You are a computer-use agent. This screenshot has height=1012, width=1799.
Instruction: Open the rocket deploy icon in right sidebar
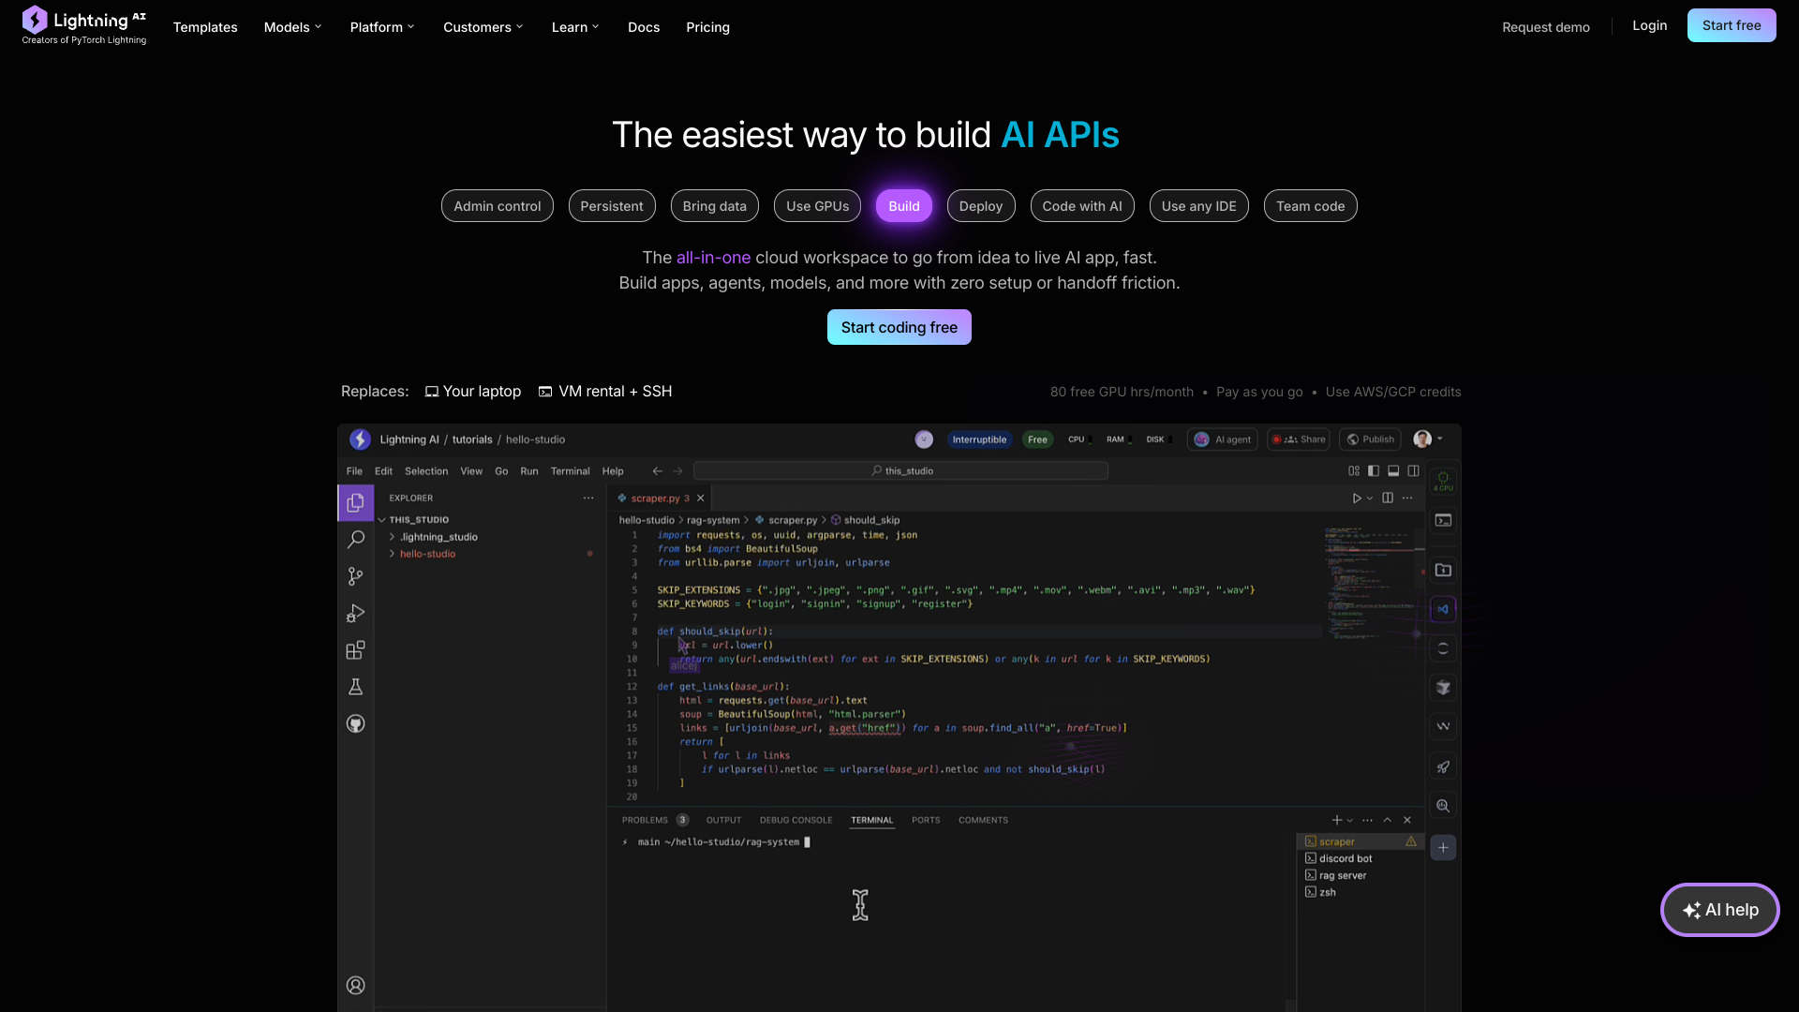click(1443, 766)
